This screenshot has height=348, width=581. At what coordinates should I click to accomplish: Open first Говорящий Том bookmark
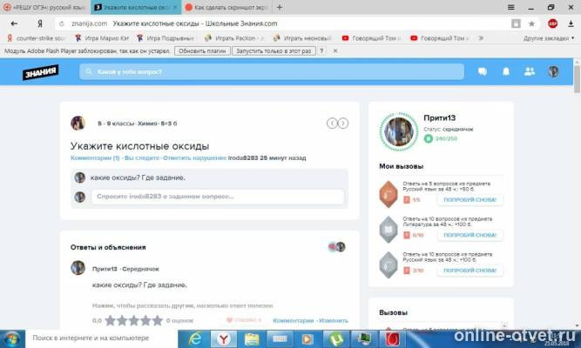click(371, 38)
